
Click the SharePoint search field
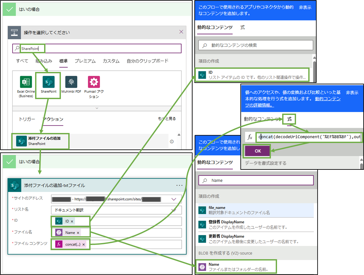pos(97,49)
